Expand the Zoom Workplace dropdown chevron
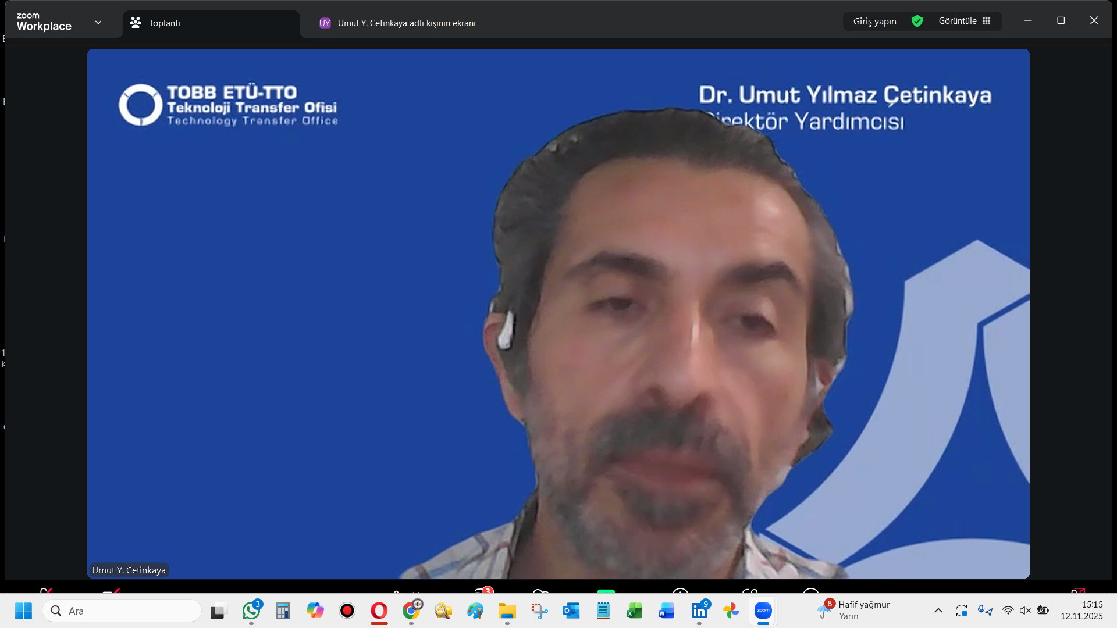 click(98, 22)
